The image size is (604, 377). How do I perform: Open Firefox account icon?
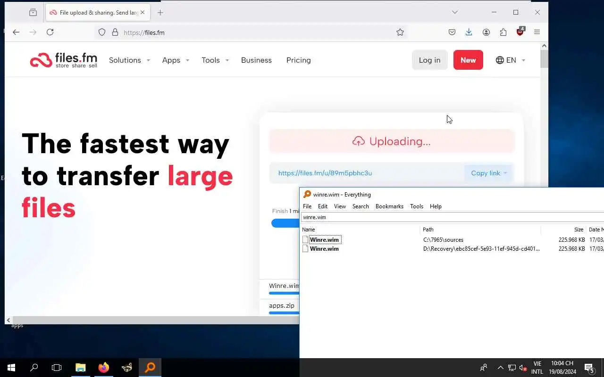(x=486, y=32)
